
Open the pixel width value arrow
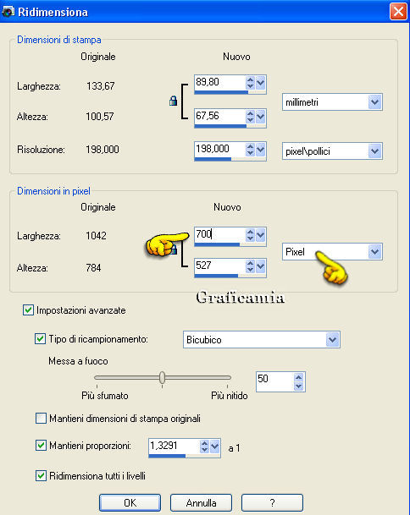click(x=260, y=235)
